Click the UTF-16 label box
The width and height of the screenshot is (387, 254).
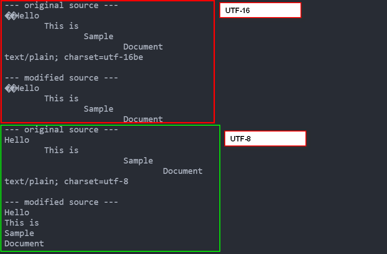click(260, 10)
